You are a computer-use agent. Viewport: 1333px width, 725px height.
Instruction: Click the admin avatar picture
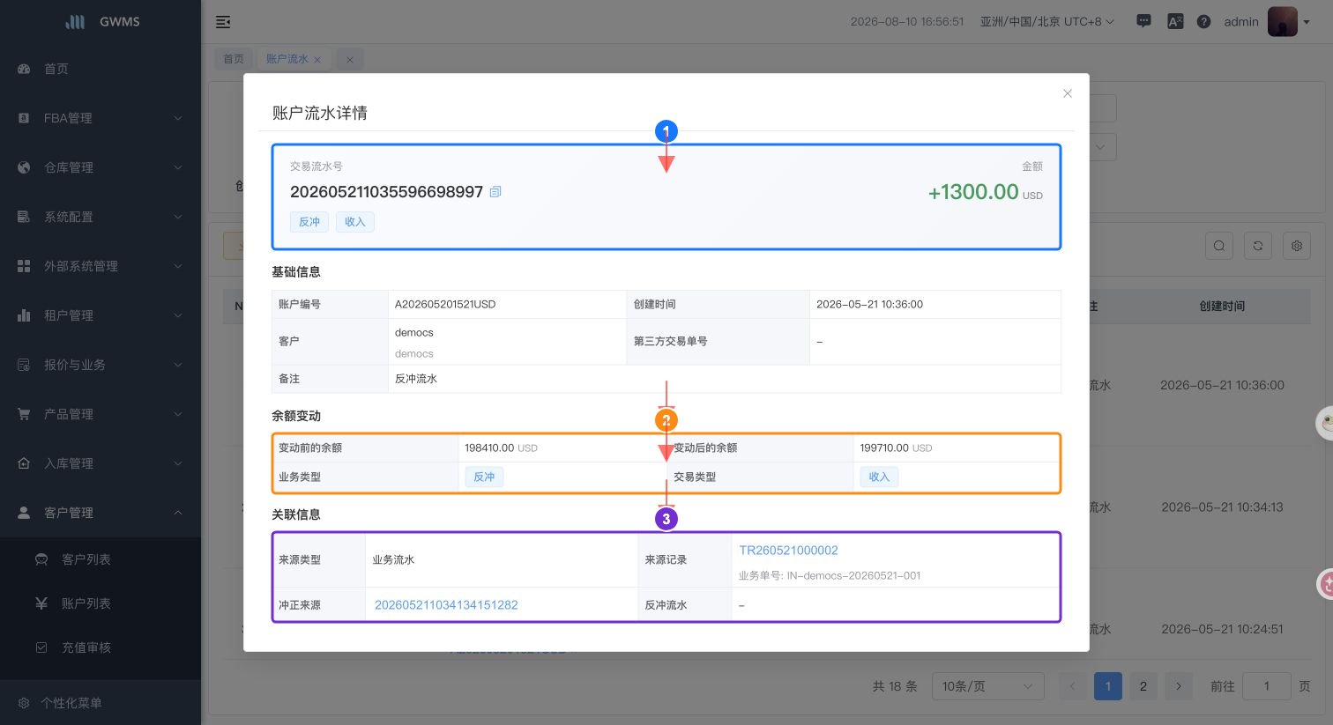pyautogui.click(x=1283, y=21)
